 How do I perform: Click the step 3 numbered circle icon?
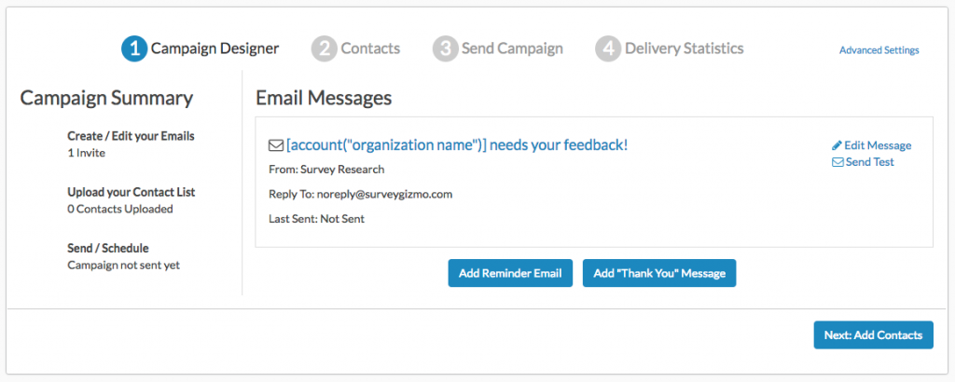click(x=445, y=48)
